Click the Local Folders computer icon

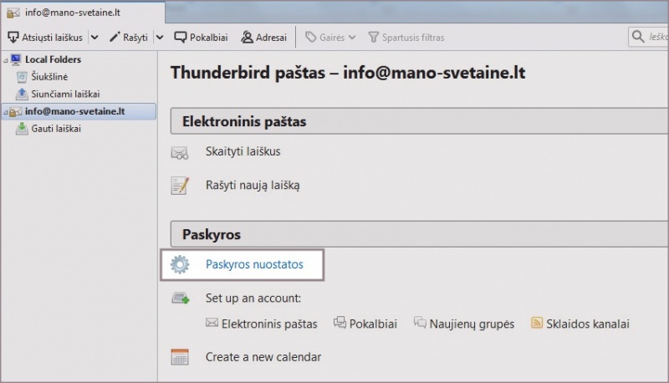[x=16, y=59]
